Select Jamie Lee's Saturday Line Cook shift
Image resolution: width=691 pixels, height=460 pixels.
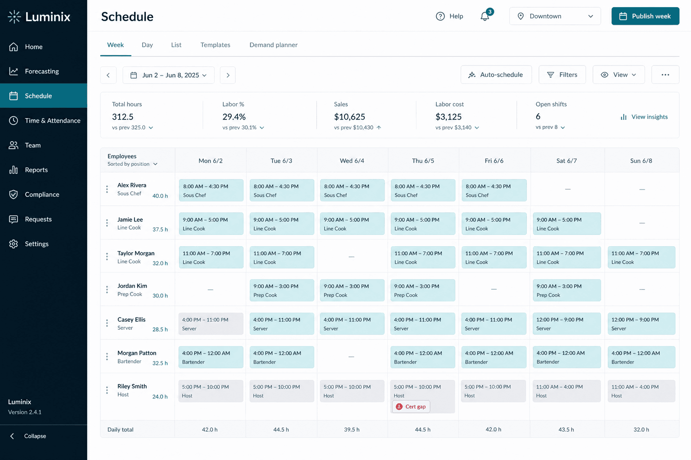(567, 224)
